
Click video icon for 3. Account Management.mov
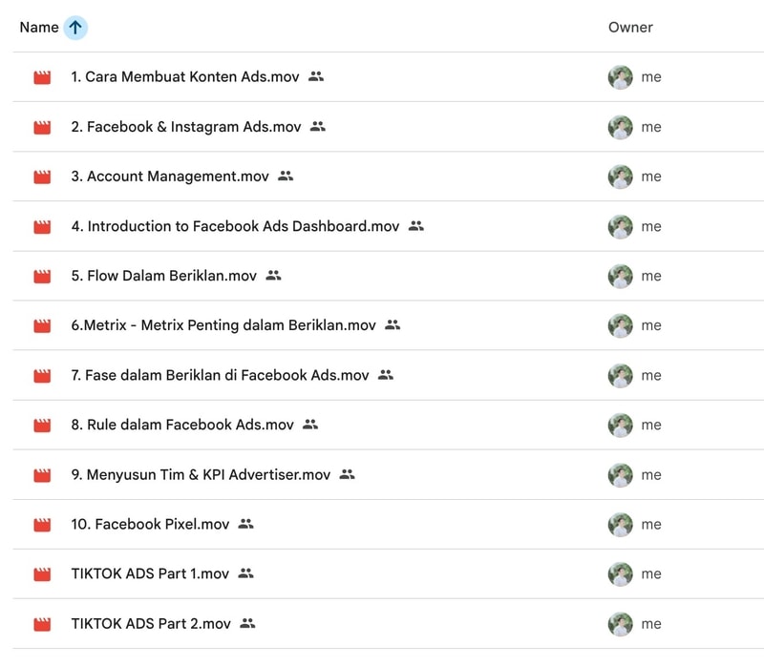pyautogui.click(x=42, y=177)
